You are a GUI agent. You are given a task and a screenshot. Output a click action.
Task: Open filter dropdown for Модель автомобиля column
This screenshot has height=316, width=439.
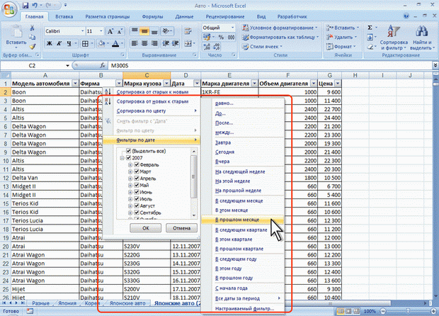coord(75,84)
